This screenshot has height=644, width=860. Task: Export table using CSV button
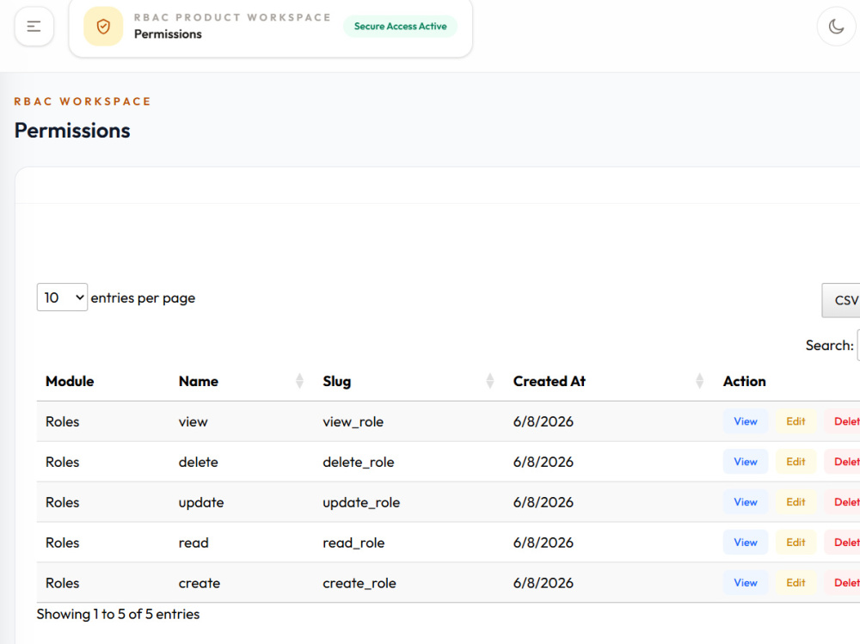pos(841,300)
